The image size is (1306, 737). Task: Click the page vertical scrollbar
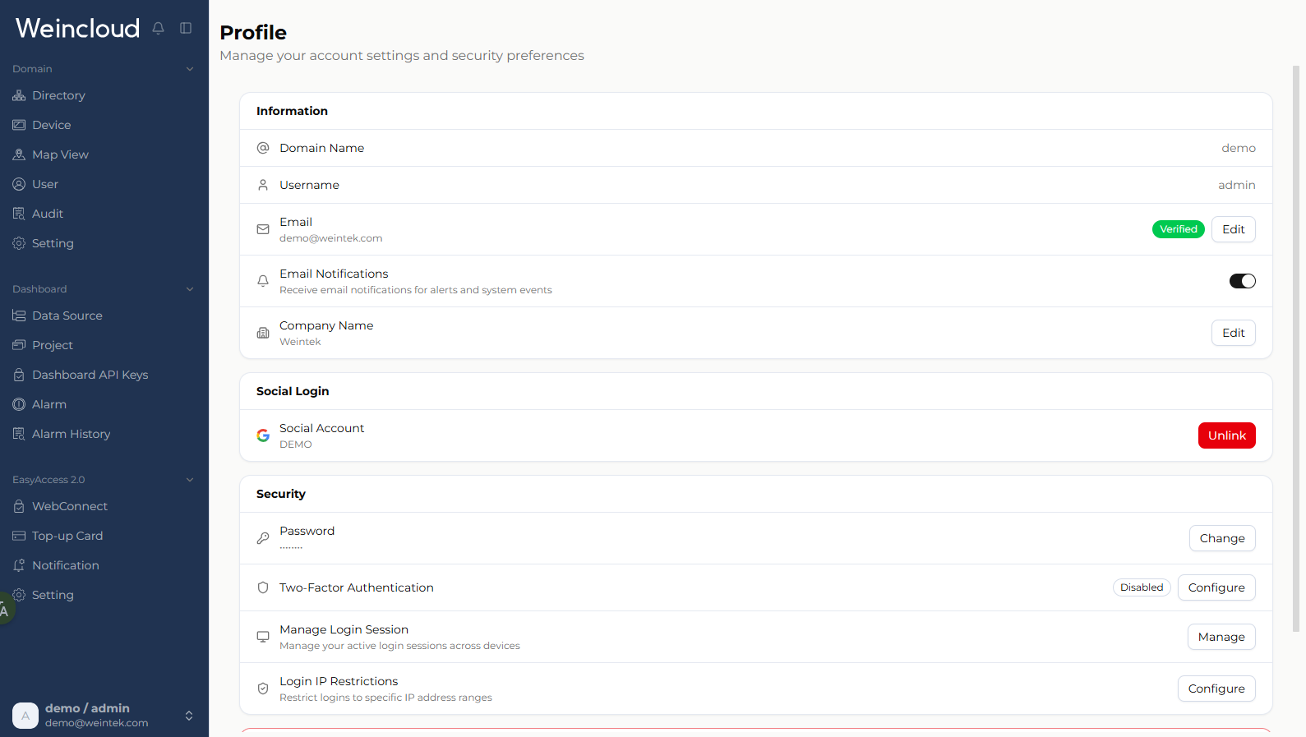click(1296, 349)
